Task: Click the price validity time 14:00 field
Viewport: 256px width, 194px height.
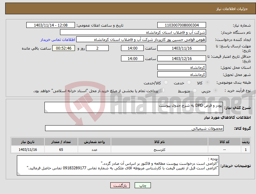Action: pos(132,58)
